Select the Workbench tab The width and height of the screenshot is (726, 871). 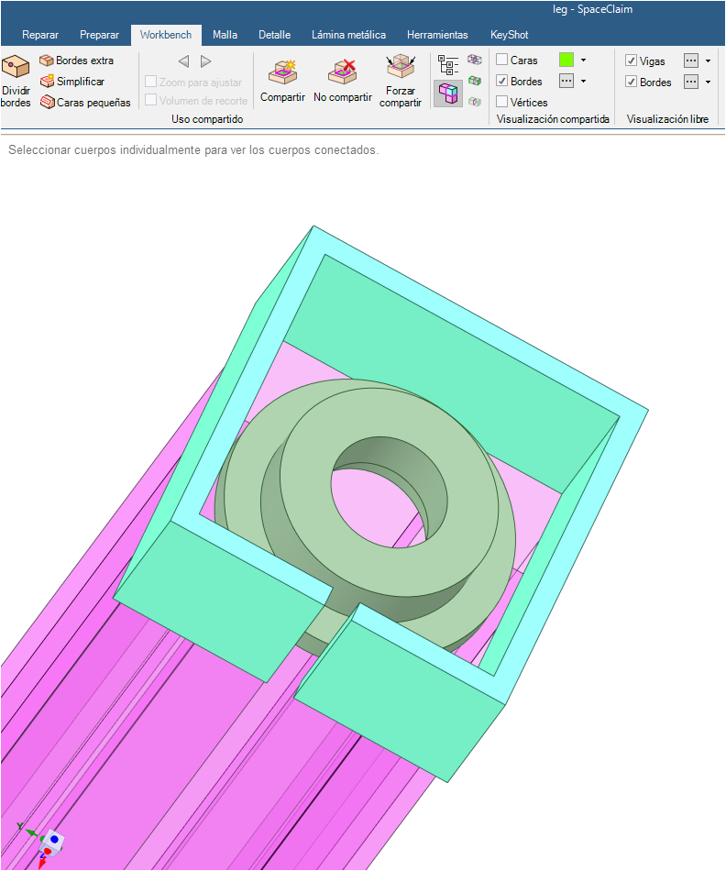click(x=166, y=35)
